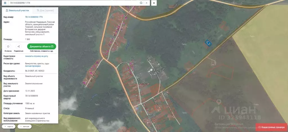The height and width of the screenshot is (132, 288).
Task: Clear the search field with X
Action: [146, 3]
